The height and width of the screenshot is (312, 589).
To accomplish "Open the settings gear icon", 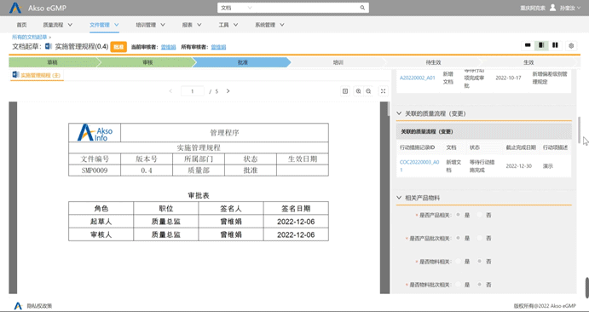I will pos(571,46).
